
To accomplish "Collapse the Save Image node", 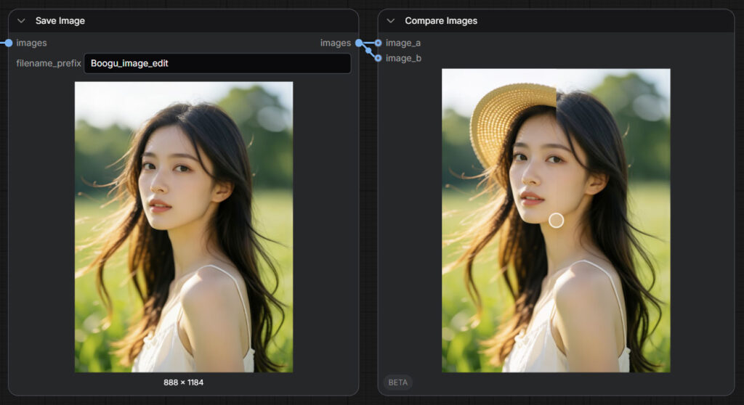I will click(x=21, y=21).
